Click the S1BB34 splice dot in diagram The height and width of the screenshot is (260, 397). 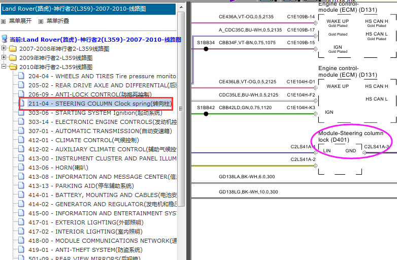click(x=206, y=49)
